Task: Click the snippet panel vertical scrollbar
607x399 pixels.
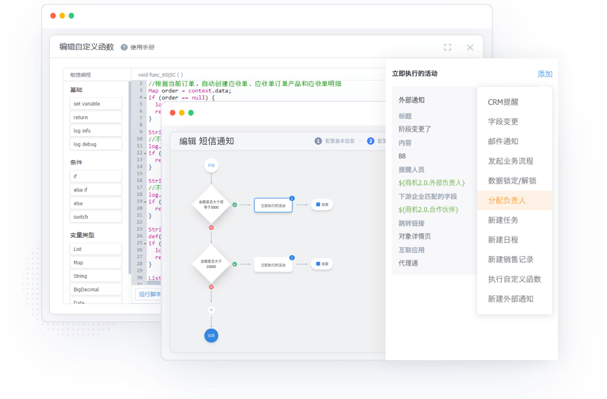Action: coord(130,176)
